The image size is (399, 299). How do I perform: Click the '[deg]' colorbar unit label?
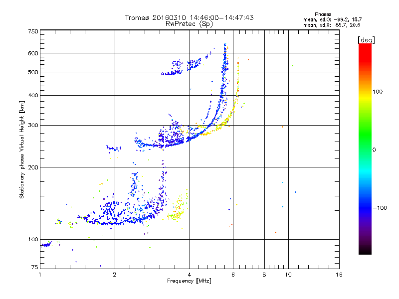point(366,40)
